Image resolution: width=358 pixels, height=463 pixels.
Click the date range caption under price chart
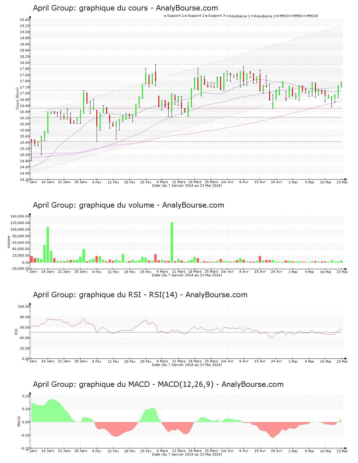pyautogui.click(x=187, y=185)
